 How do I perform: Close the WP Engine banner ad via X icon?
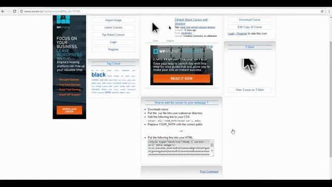click(211, 47)
